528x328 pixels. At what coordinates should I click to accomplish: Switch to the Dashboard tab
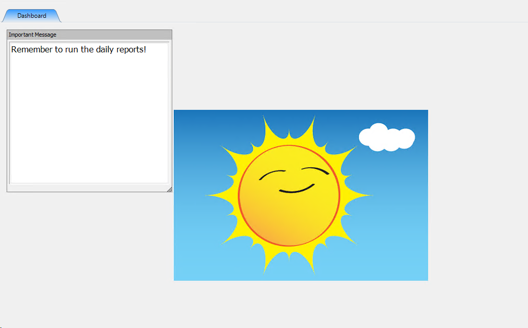pos(32,16)
